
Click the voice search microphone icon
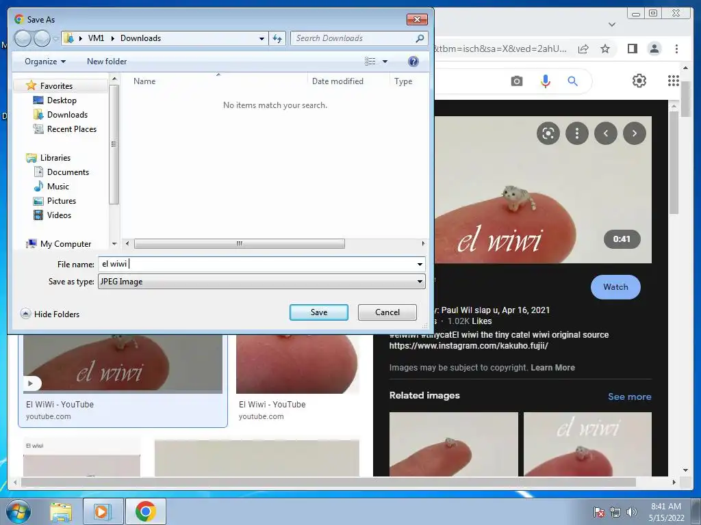tap(546, 81)
